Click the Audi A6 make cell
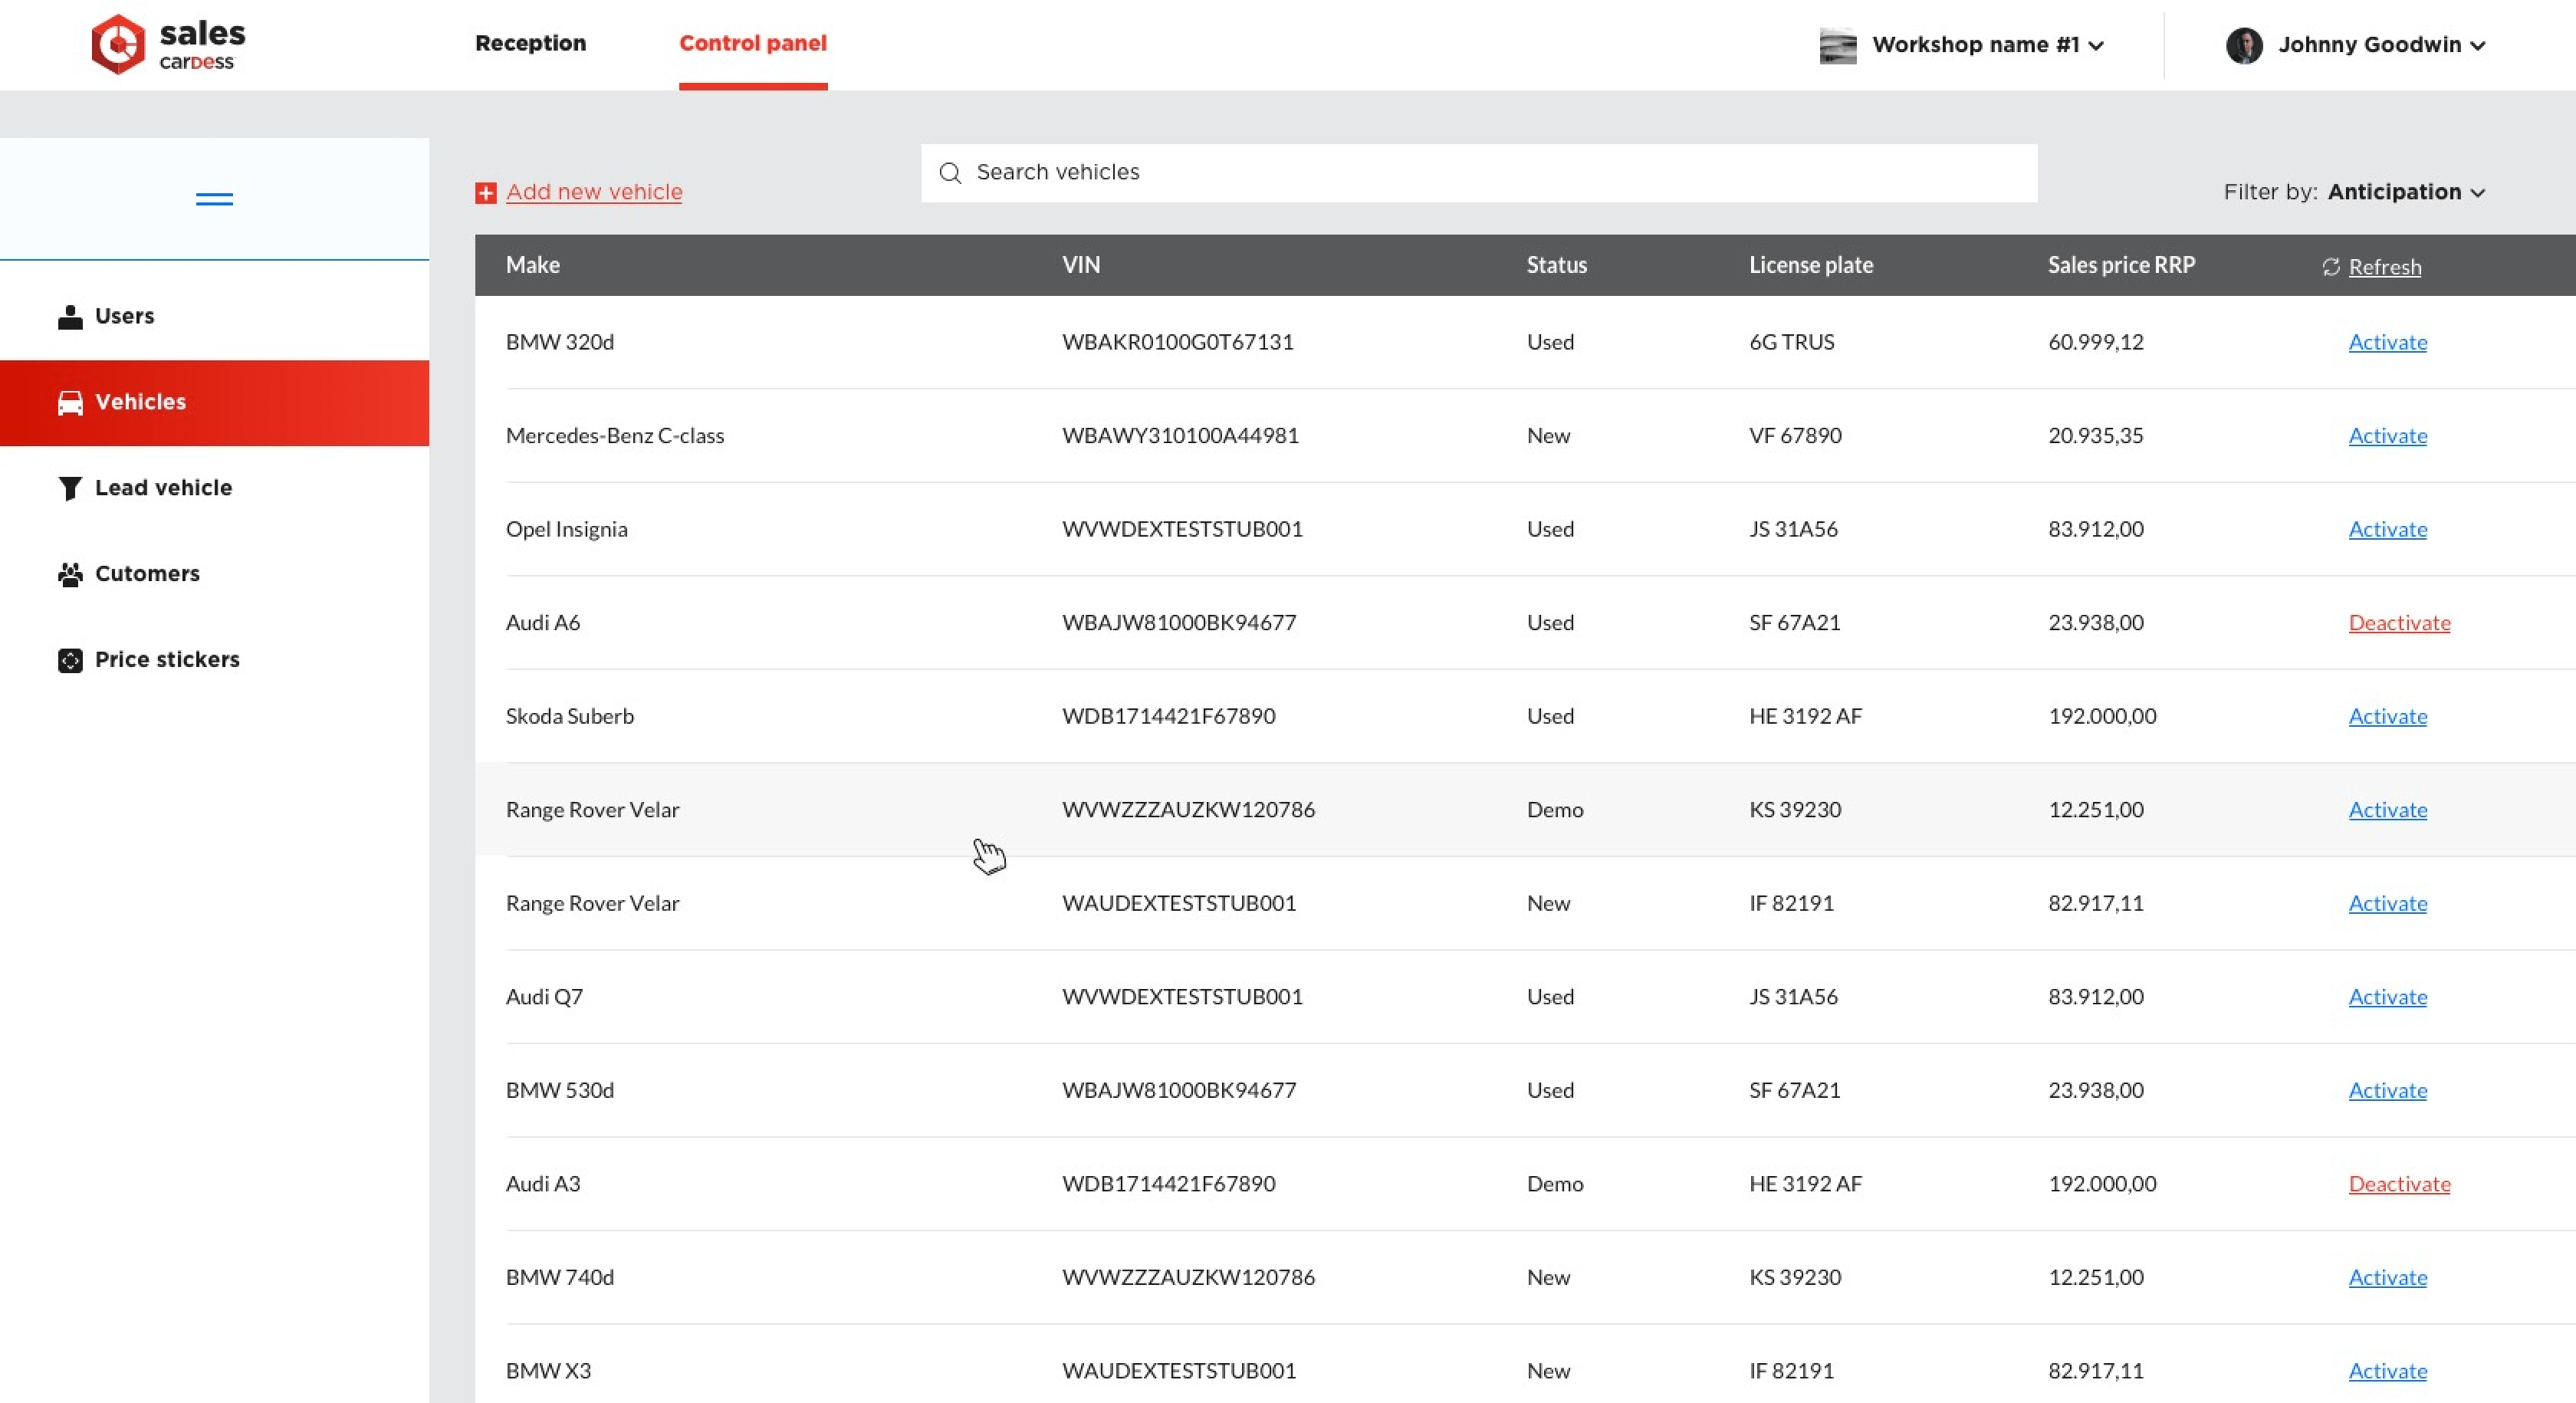The height and width of the screenshot is (1403, 2576). click(543, 623)
